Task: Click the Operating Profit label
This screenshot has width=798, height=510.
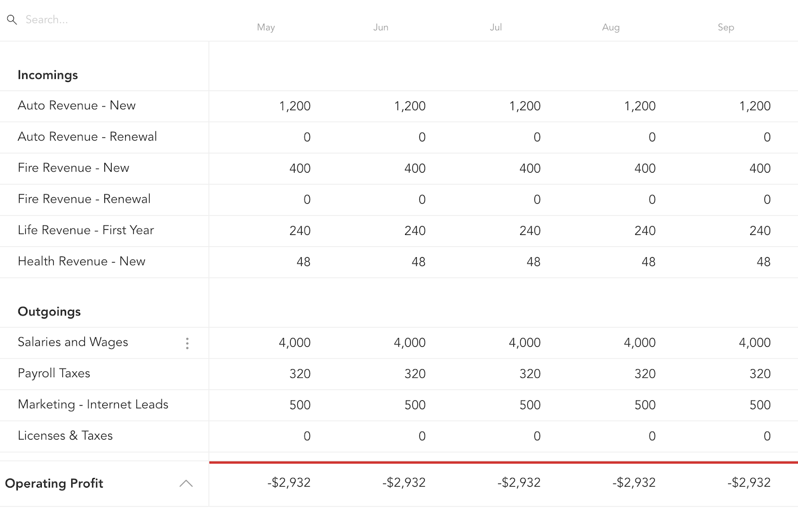Action: (54, 484)
